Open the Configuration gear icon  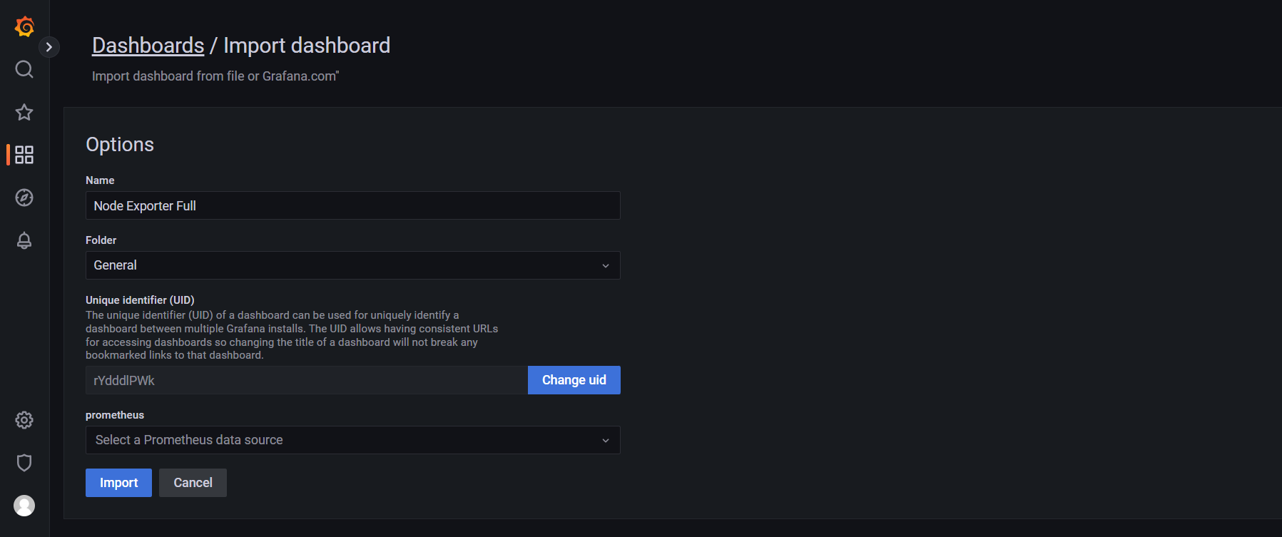[x=24, y=420]
